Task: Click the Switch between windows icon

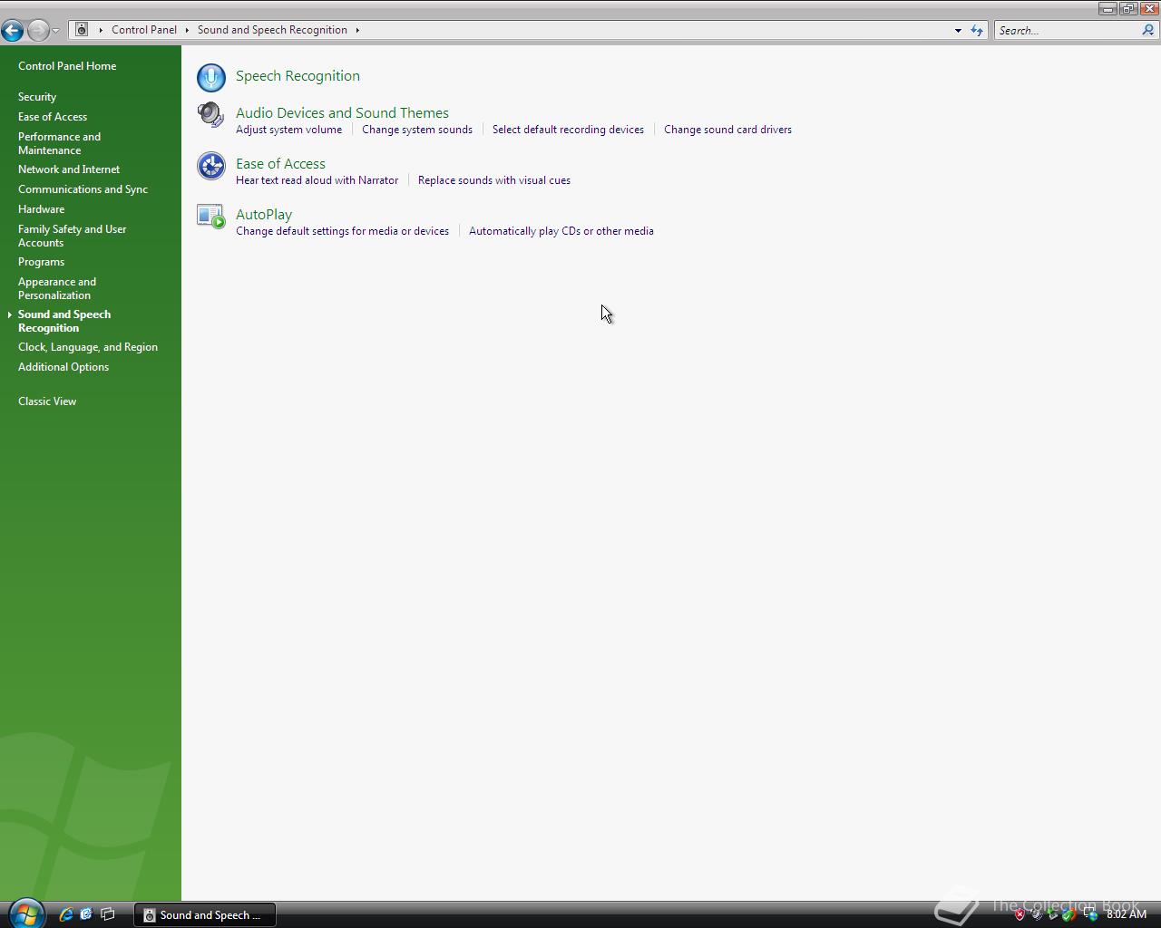Action: [x=107, y=914]
